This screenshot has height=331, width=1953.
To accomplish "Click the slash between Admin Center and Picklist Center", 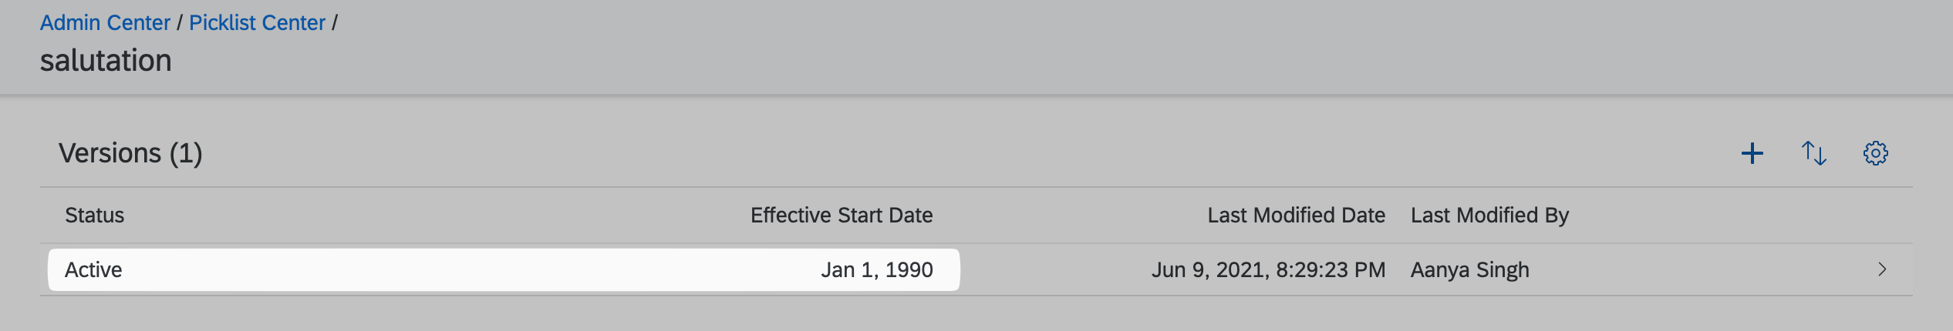I will click(x=180, y=23).
